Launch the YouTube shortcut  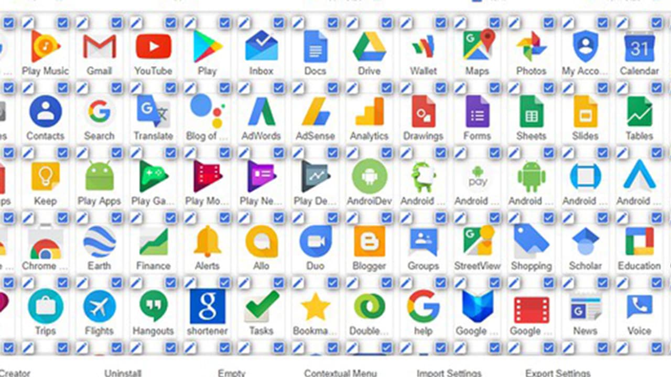pyautogui.click(x=154, y=47)
